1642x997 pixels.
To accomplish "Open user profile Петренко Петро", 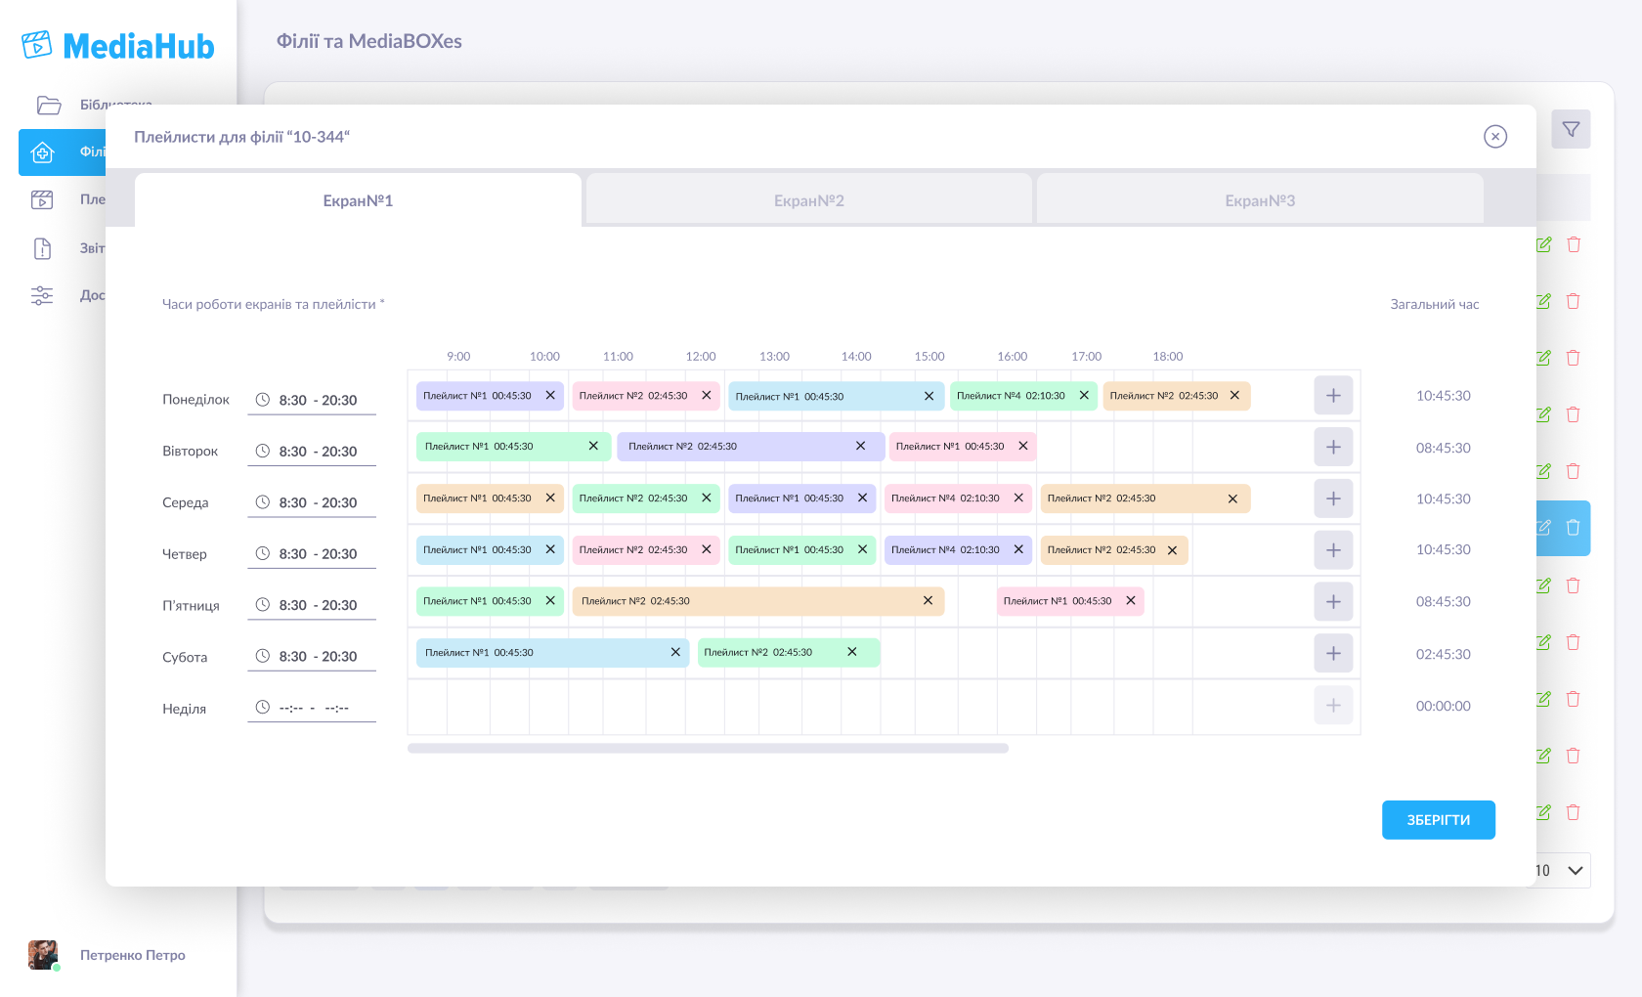I will click(x=132, y=955).
